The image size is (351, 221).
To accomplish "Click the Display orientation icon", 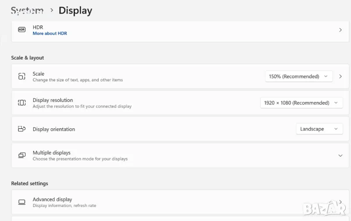I will [x=21, y=129].
